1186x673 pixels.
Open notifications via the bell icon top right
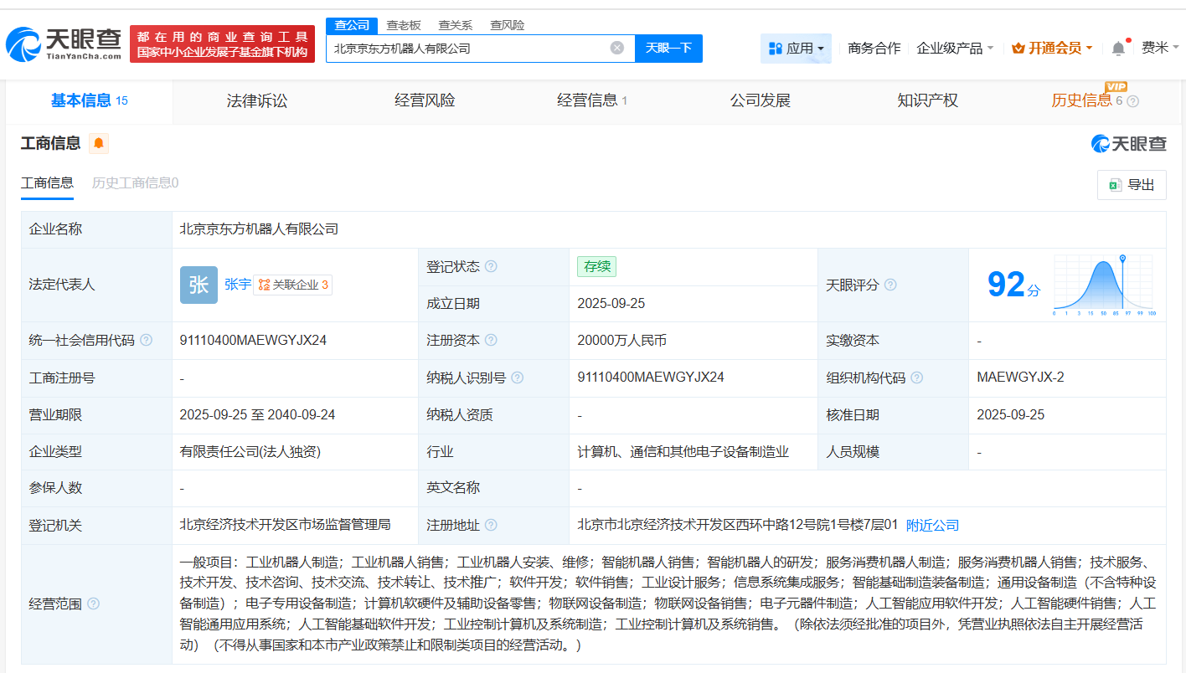point(1117,48)
